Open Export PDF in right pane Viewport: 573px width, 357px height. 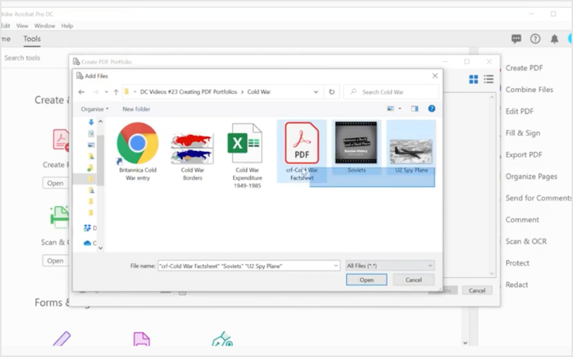pos(523,155)
